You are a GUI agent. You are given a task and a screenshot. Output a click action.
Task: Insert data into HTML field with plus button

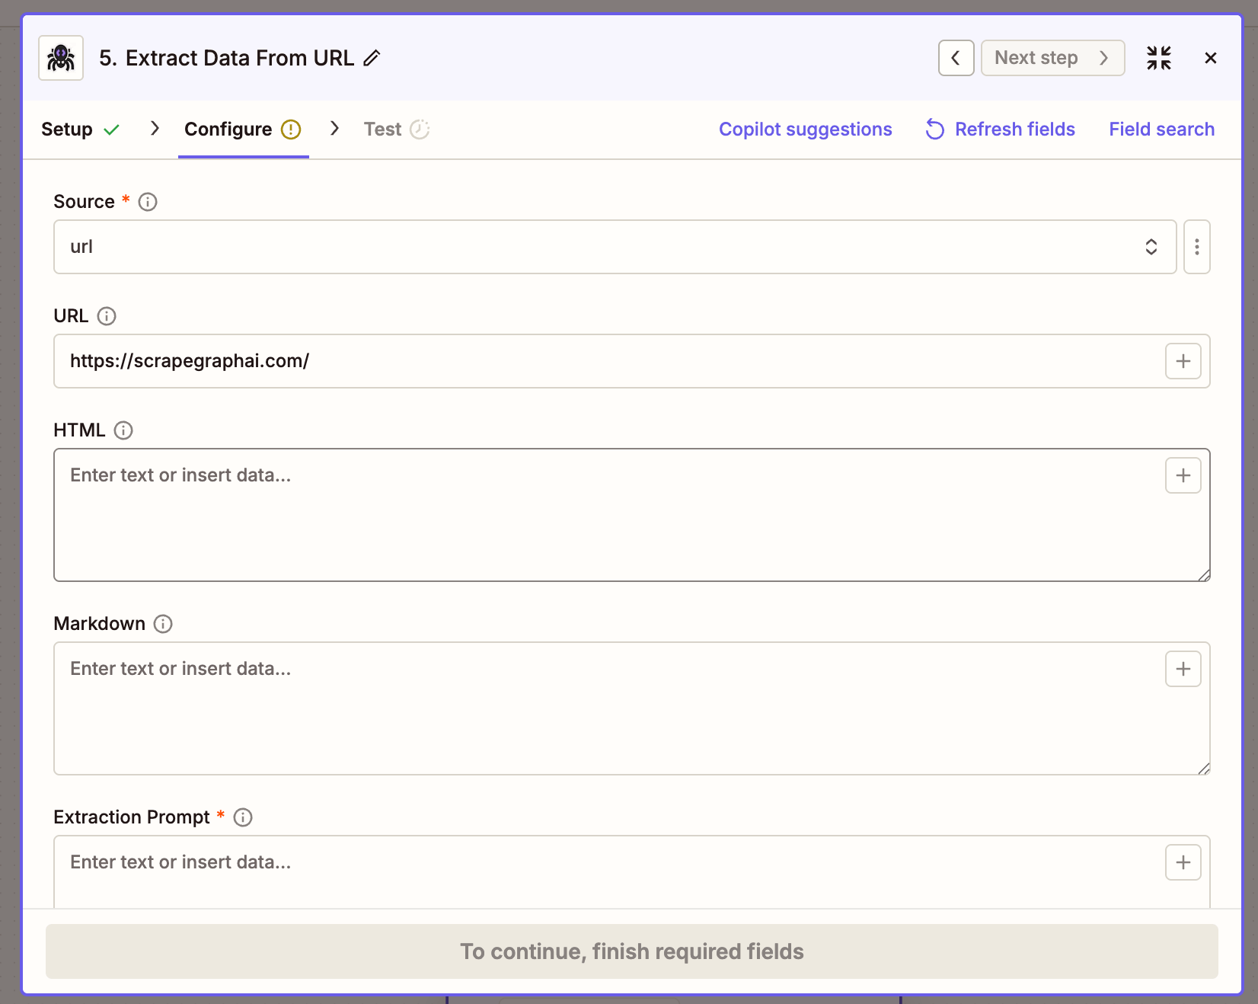pos(1183,475)
